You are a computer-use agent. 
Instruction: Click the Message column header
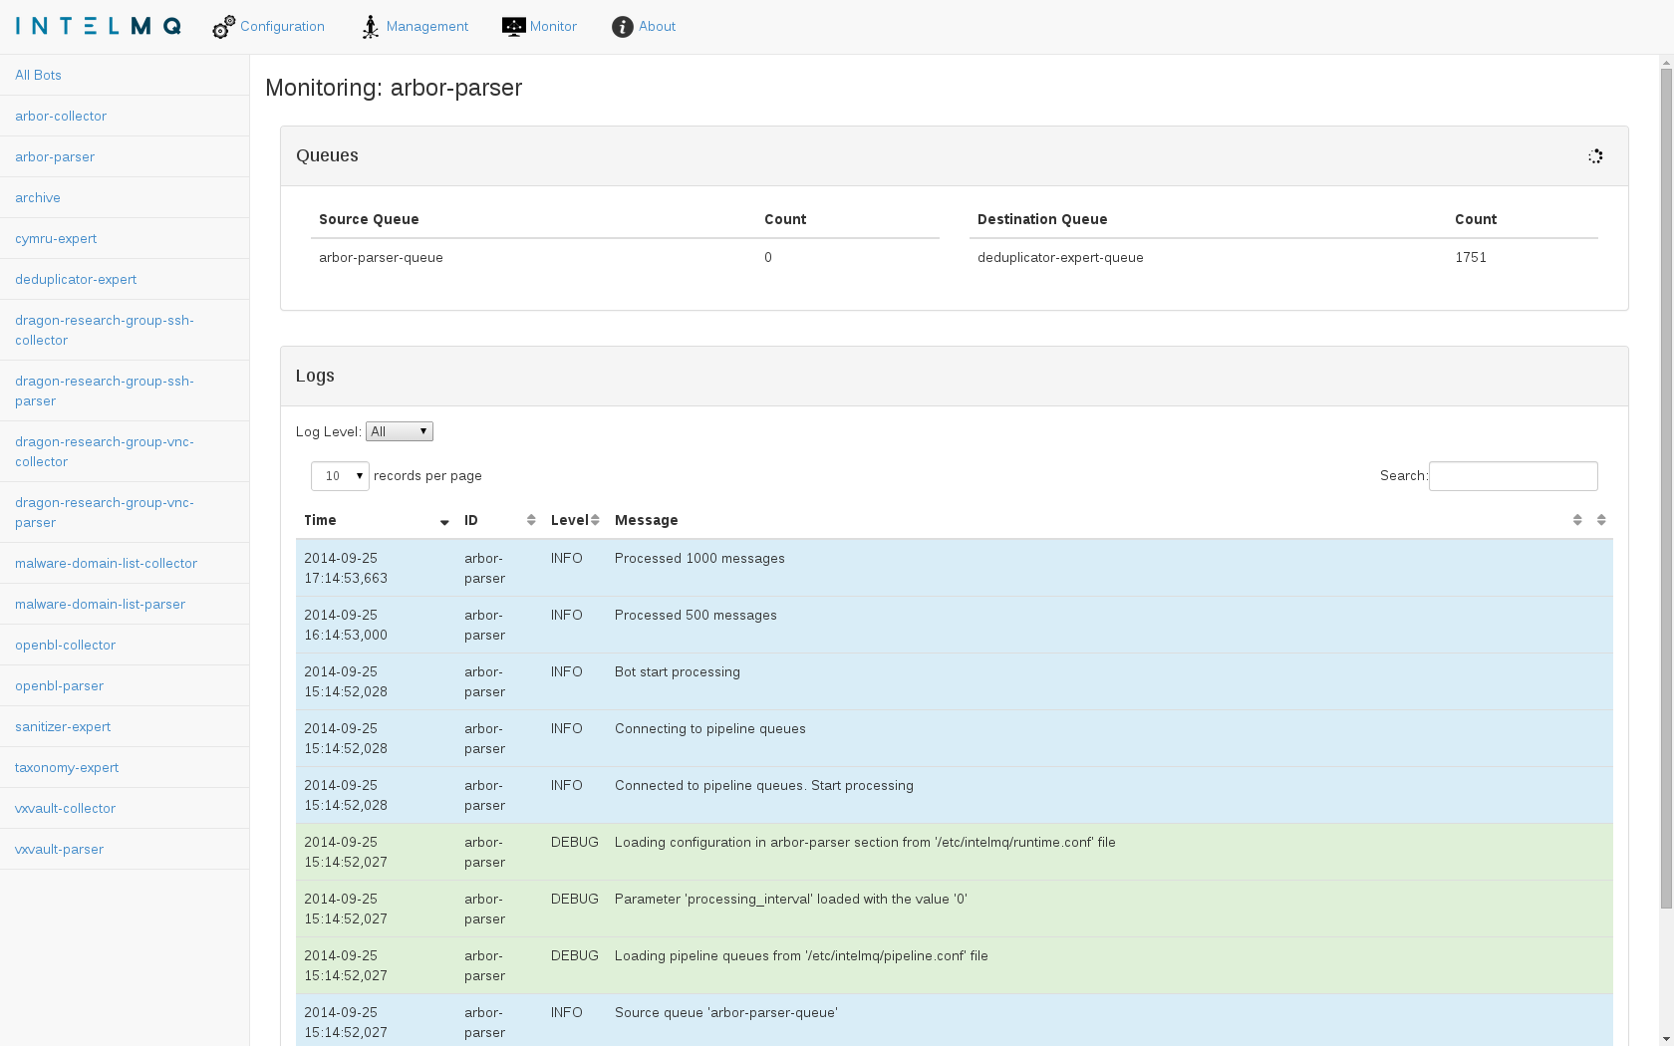tap(1097, 520)
